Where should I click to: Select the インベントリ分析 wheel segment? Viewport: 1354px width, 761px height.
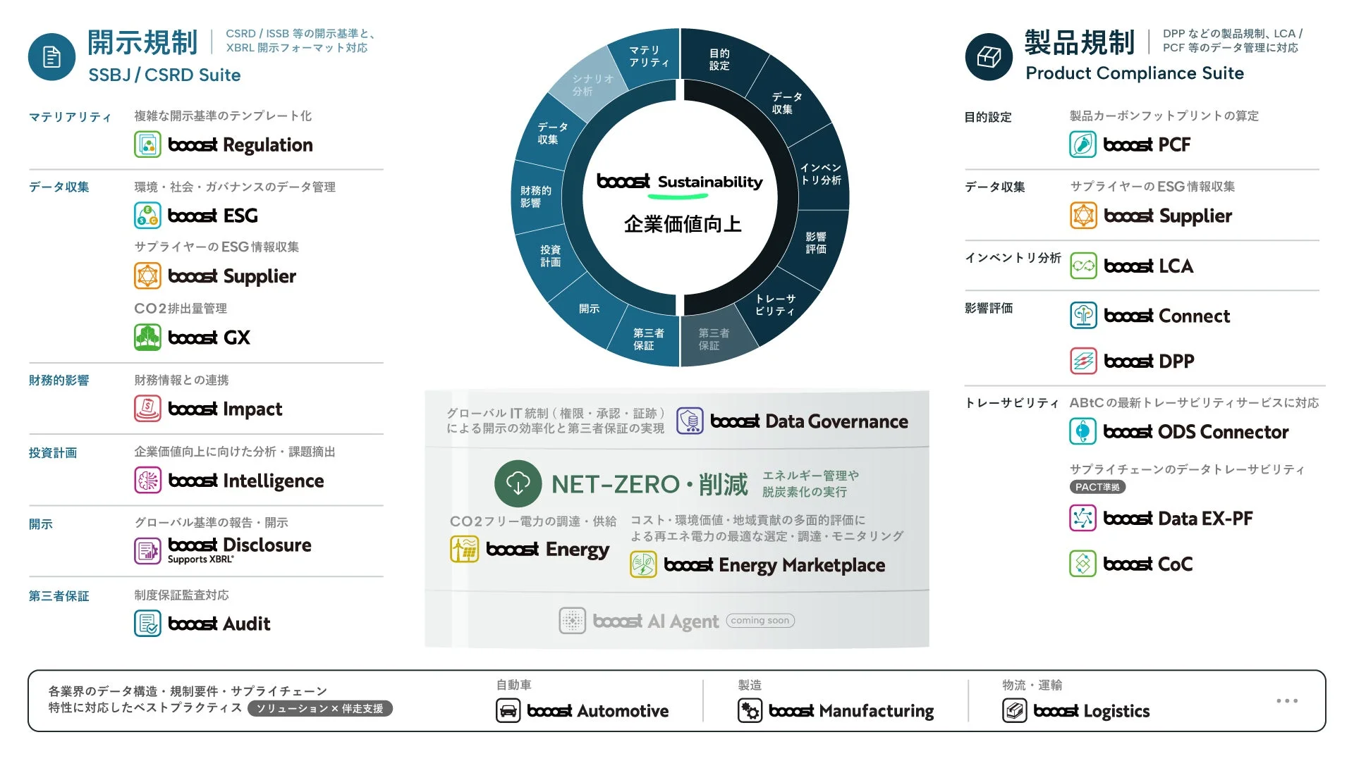pos(821,173)
